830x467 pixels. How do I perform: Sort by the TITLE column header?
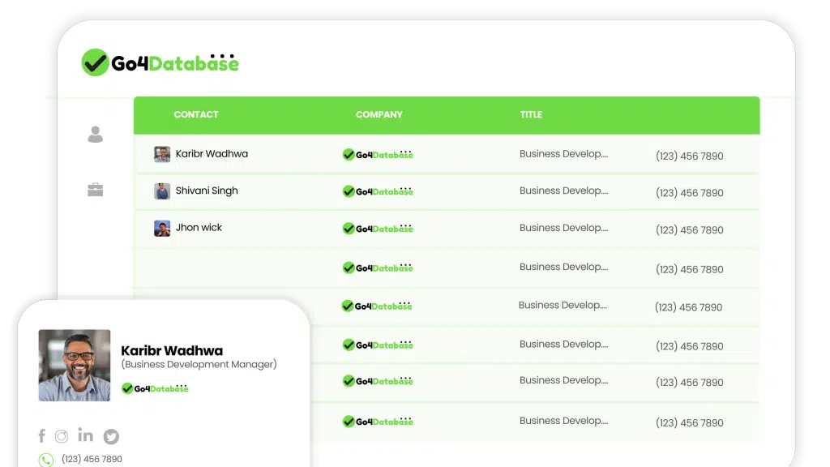pos(531,114)
